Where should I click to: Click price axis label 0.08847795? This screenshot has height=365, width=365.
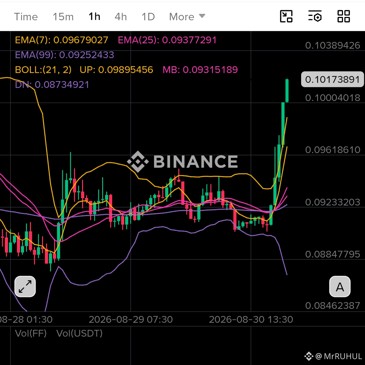[x=333, y=254]
